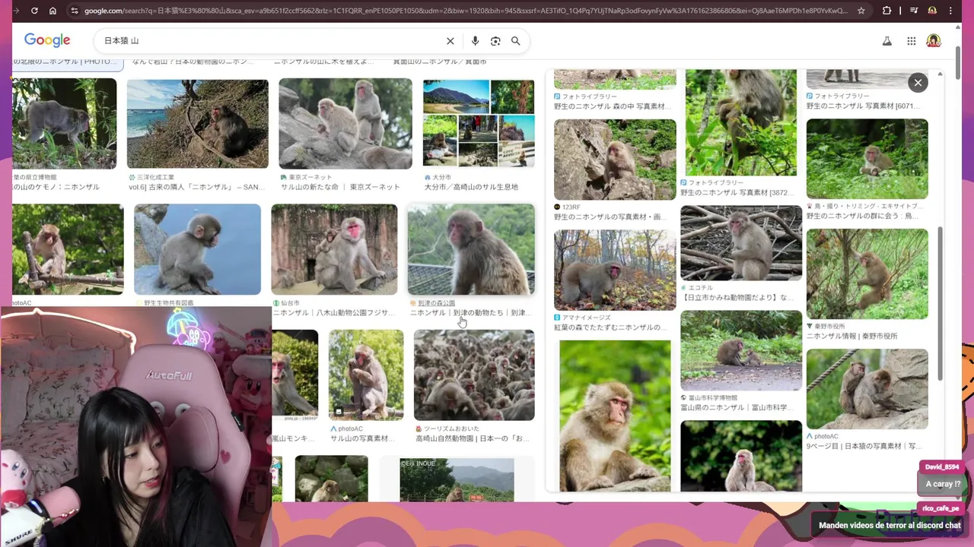
Task: Open Google Lens image search icon
Action: pyautogui.click(x=495, y=41)
